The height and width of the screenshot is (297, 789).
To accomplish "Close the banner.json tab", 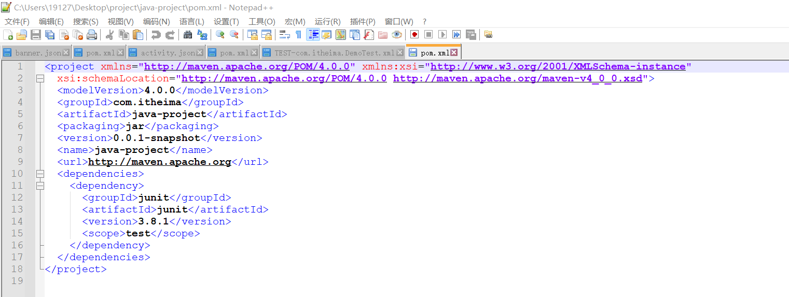I will pos(66,53).
